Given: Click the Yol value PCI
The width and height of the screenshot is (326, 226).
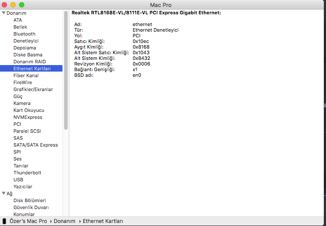Looking at the screenshot, I should [137, 36].
